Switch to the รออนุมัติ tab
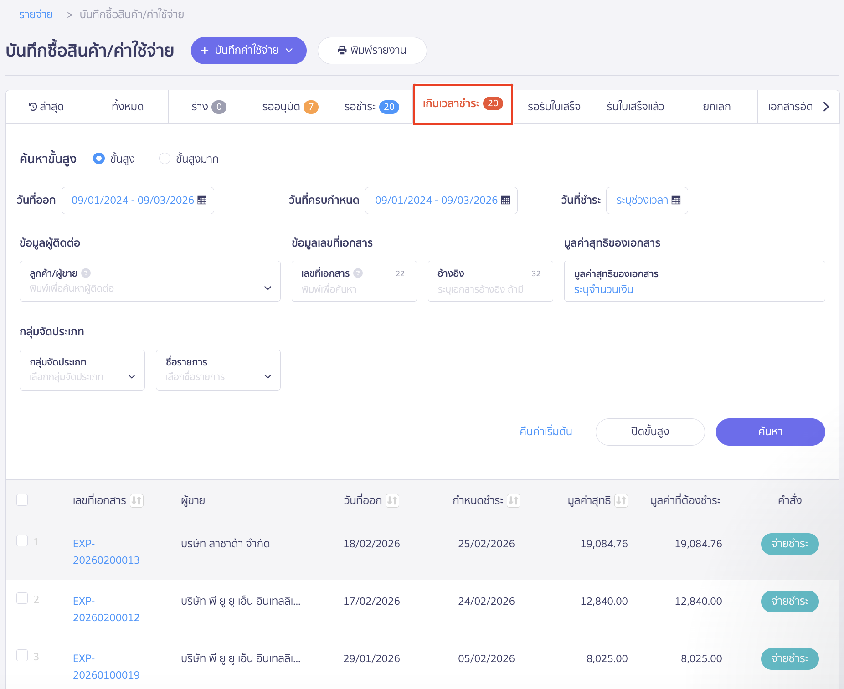Image resolution: width=844 pixels, height=689 pixels. pyautogui.click(x=290, y=107)
